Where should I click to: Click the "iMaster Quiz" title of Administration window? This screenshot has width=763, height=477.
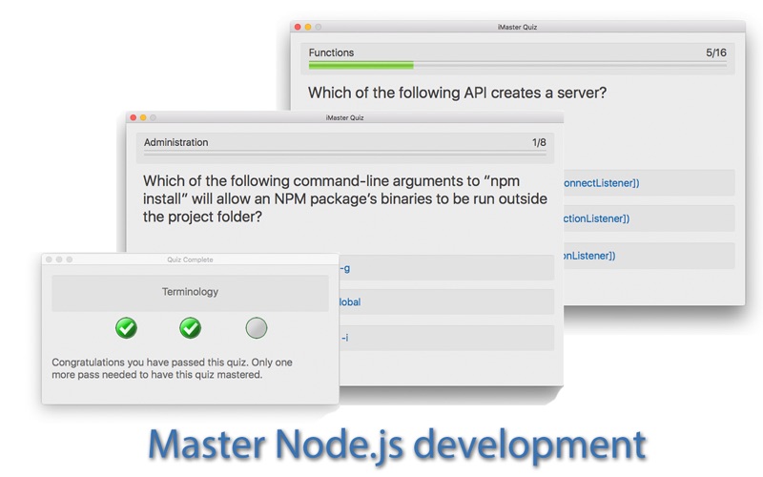tap(344, 117)
